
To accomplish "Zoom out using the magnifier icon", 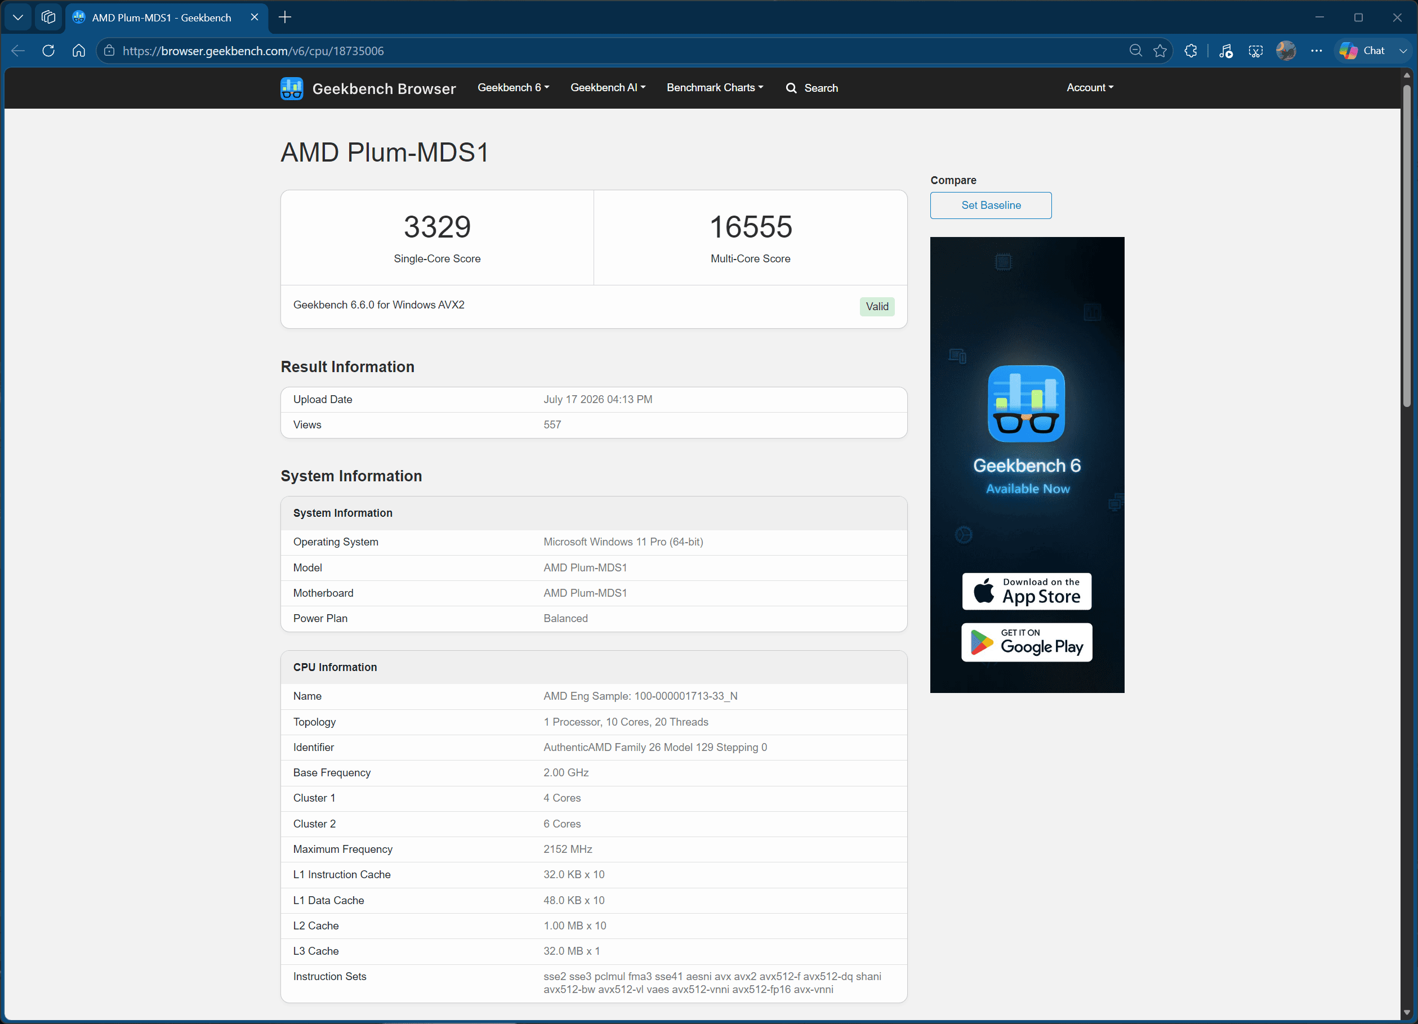I will click(1135, 51).
